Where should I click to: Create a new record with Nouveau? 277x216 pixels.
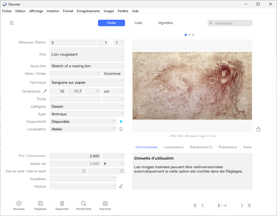click(x=19, y=204)
